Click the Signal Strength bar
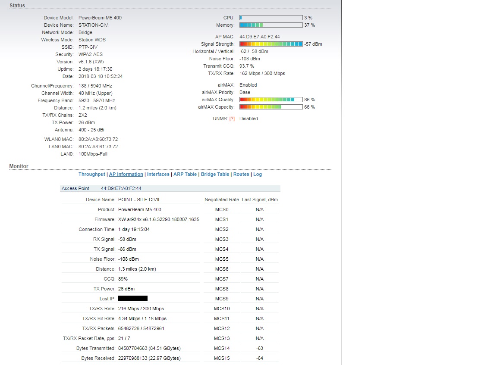 coord(271,44)
